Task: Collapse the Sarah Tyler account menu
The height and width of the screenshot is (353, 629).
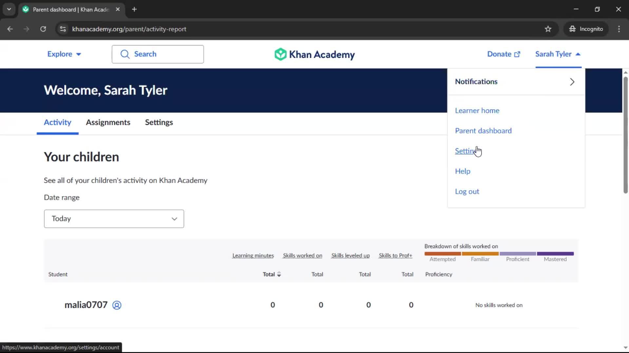Action: coord(558,54)
